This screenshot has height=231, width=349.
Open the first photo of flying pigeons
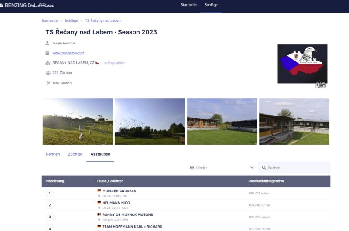tap(78, 121)
